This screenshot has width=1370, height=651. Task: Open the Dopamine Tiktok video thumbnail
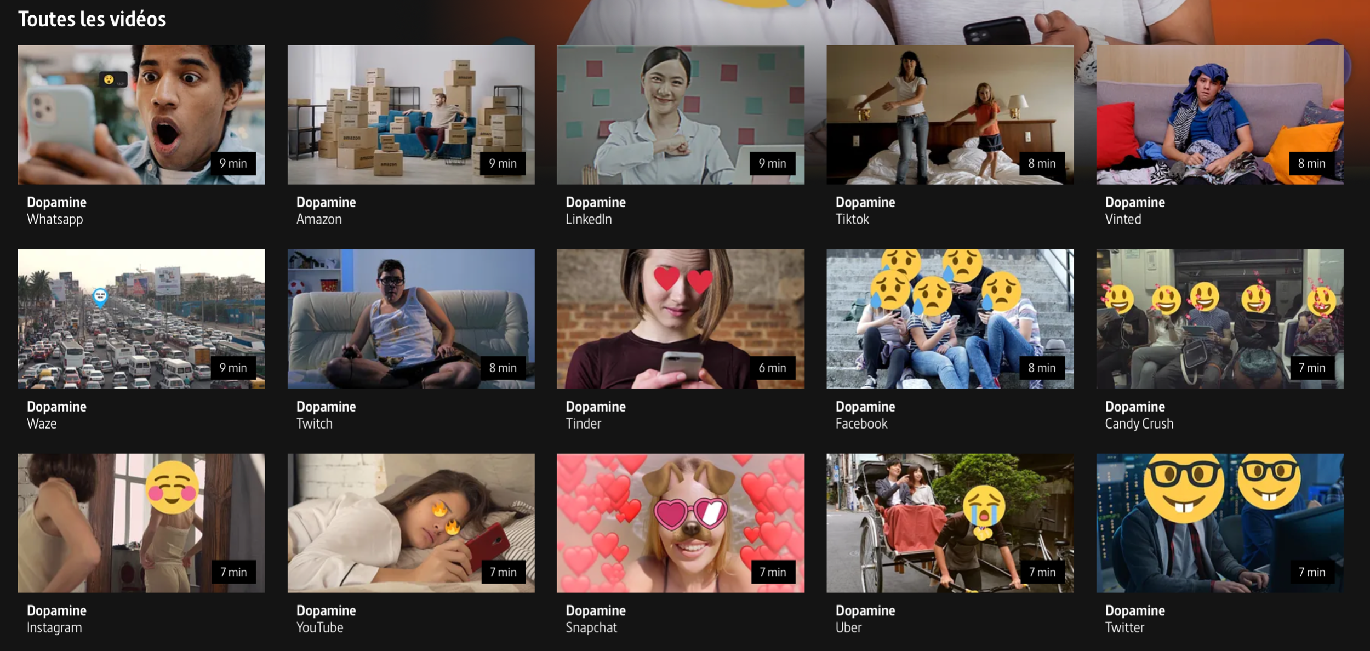click(950, 115)
